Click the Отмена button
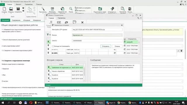Image resolution: width=187 pixels, height=105 pixels. click(117, 46)
